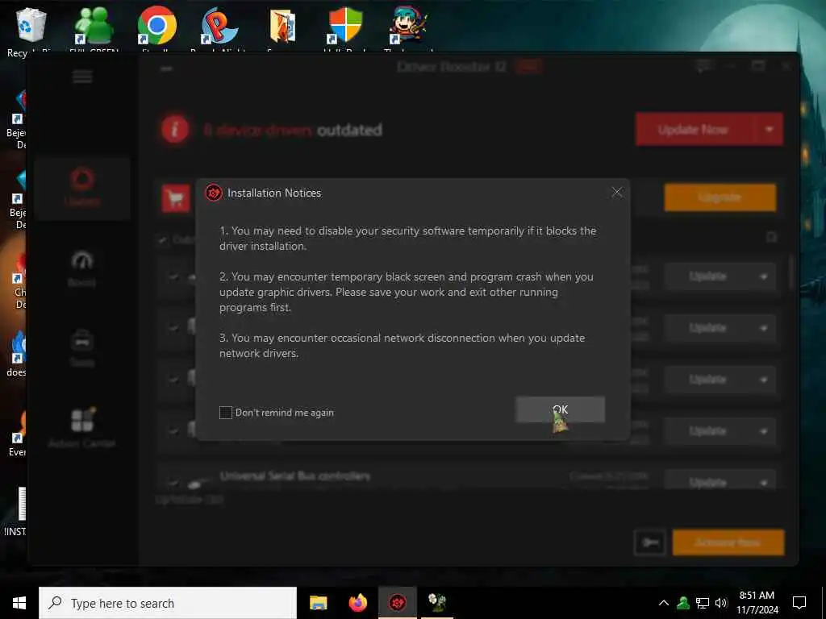
Task: Open the Tools briefcase tab in the sidebar
Action: pyautogui.click(x=81, y=348)
